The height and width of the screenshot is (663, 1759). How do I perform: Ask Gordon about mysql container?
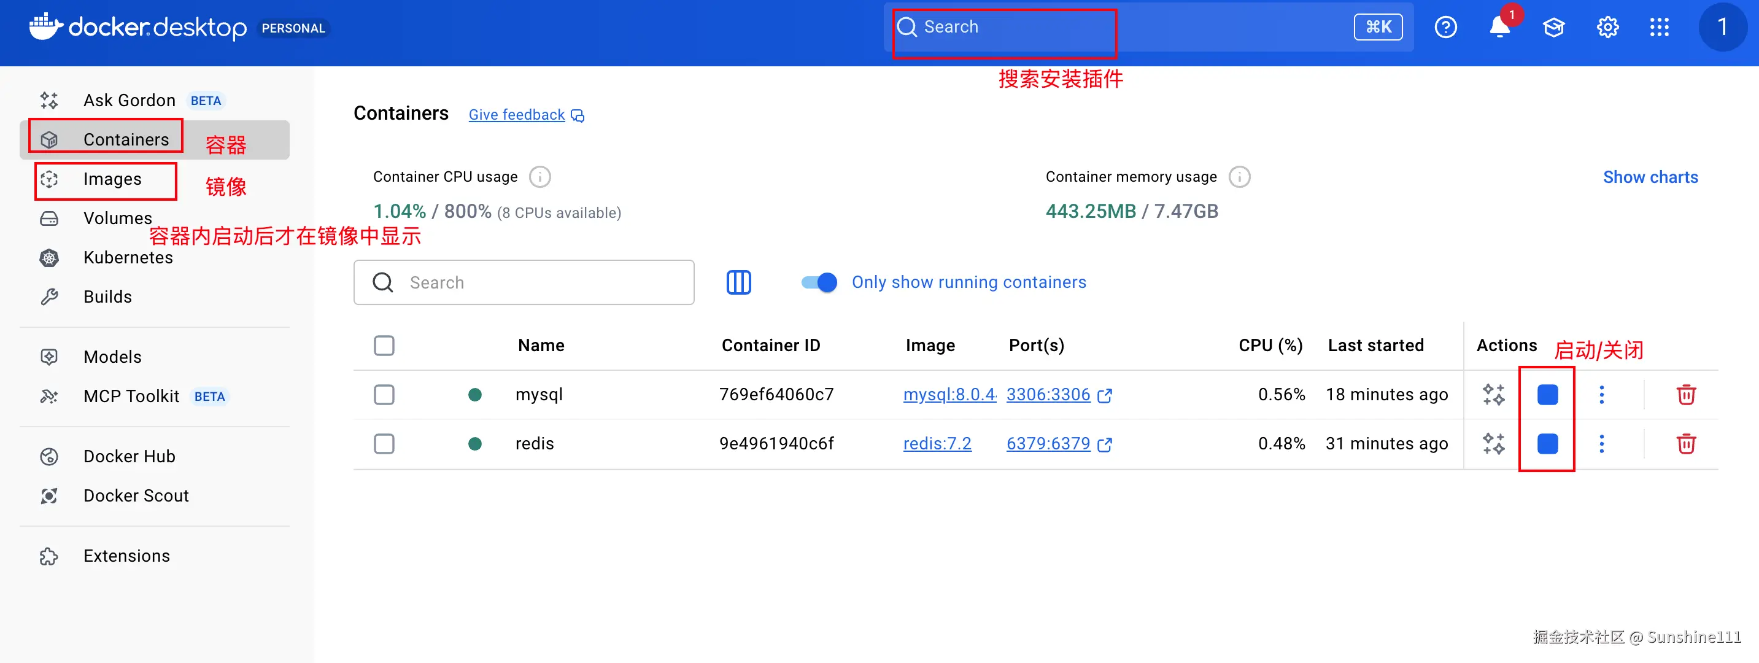point(1493,395)
